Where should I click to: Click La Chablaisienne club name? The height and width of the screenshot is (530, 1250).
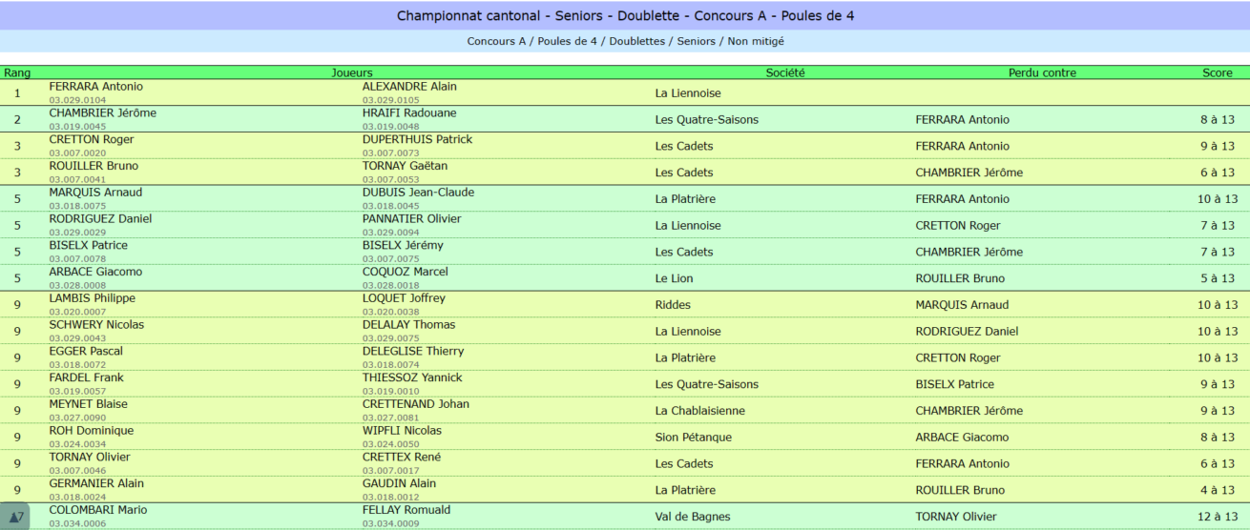[700, 411]
